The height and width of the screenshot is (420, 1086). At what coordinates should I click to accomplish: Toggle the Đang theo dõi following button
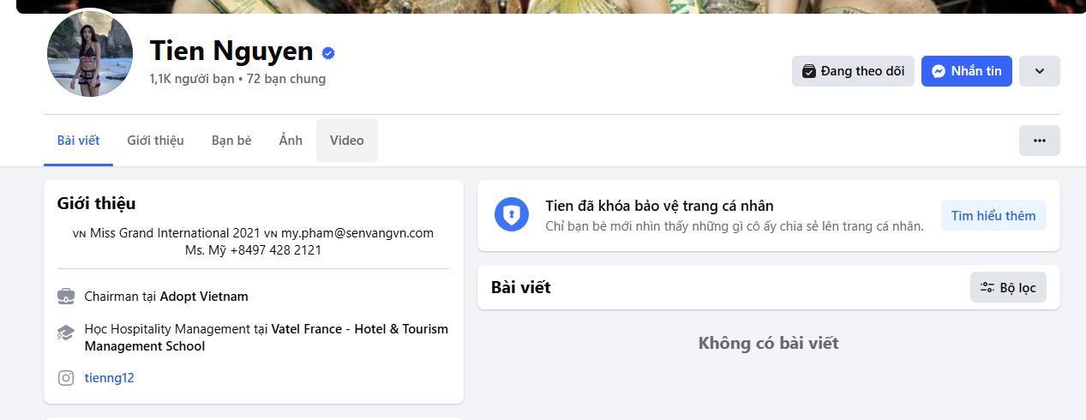[x=853, y=71]
